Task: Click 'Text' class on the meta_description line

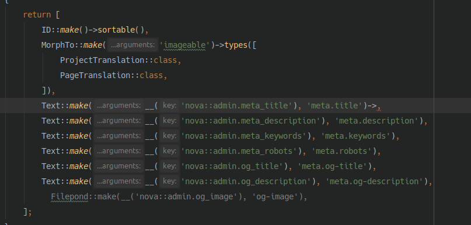Action: pos(51,121)
